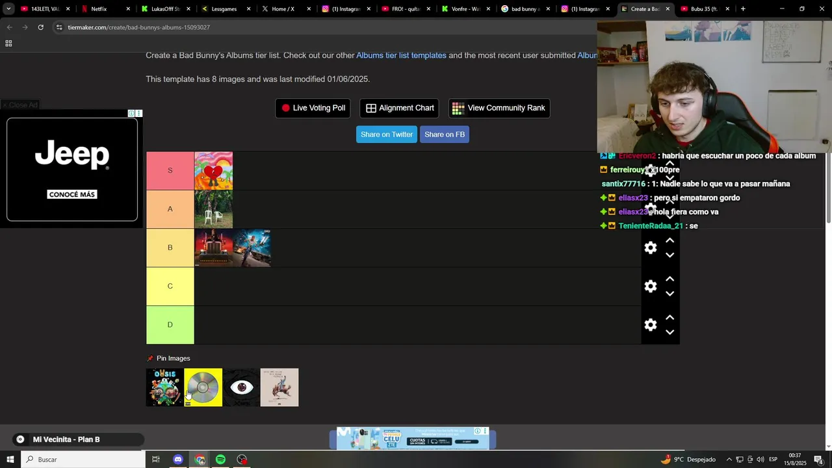
Task: Move the C tier row down
Action: pos(670,293)
